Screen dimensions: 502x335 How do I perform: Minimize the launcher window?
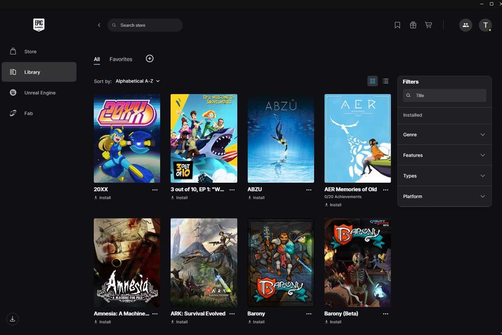[x=482, y=4]
